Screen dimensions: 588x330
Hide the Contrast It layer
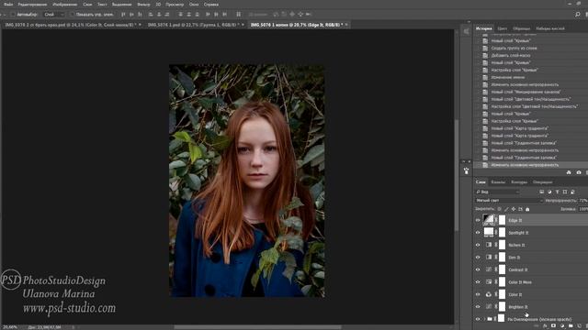tap(478, 269)
